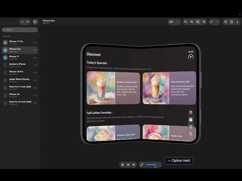Image resolution: width=242 pixels, height=181 pixels.
Task: Expand Fall Coffee Favorites chevron
Action: point(113,113)
